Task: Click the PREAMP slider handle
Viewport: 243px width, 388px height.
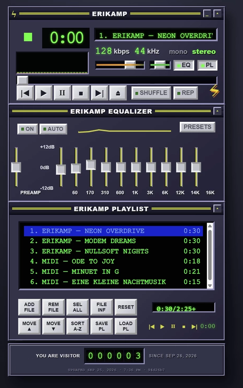Action: tap(16, 167)
